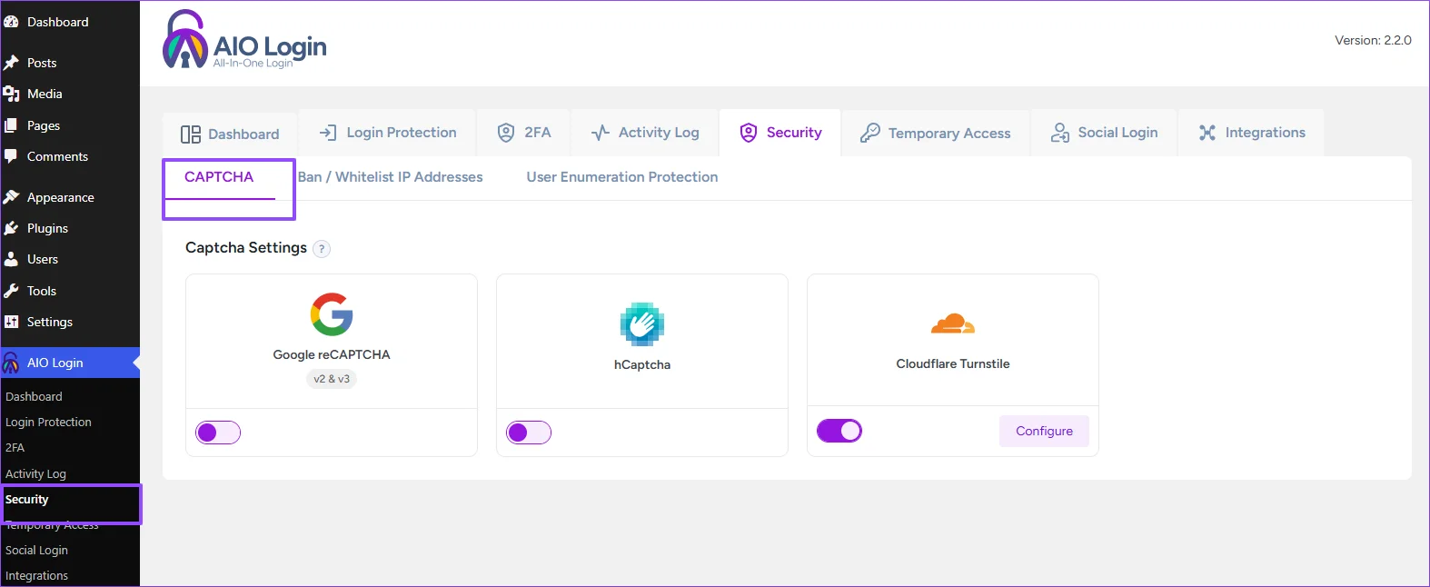Open Ban / Whitelist IP Addresses sub-tab
The height and width of the screenshot is (587, 1430).
point(391,177)
